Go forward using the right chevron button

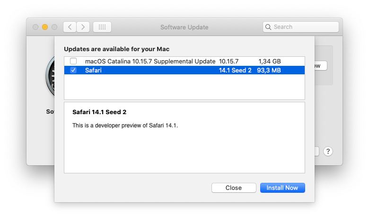[x=83, y=27]
